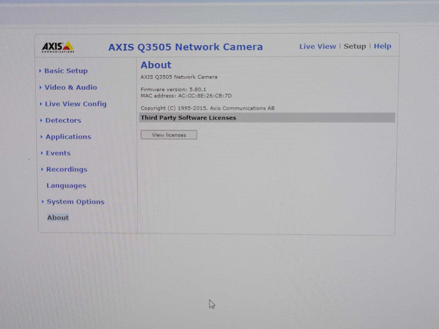Open the Detectors menu
This screenshot has width=439, height=329.
click(x=63, y=120)
